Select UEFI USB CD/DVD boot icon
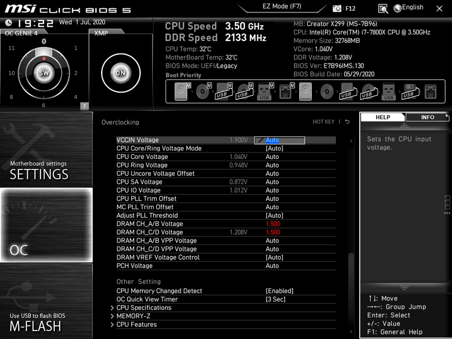 245,91
